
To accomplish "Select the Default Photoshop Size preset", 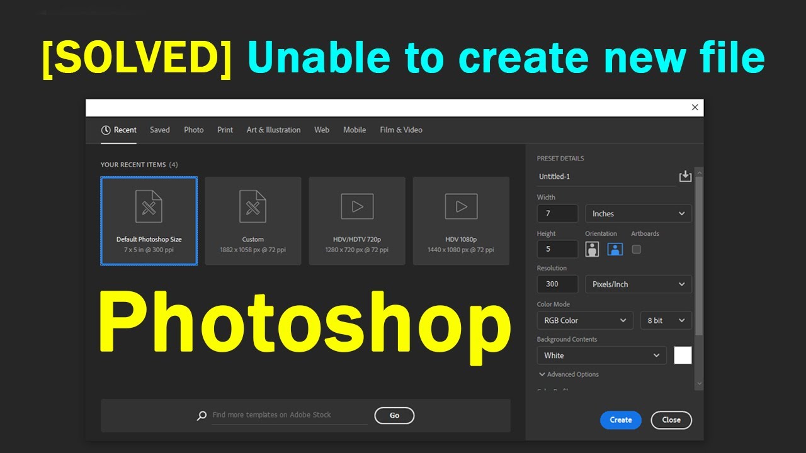I will 149,221.
